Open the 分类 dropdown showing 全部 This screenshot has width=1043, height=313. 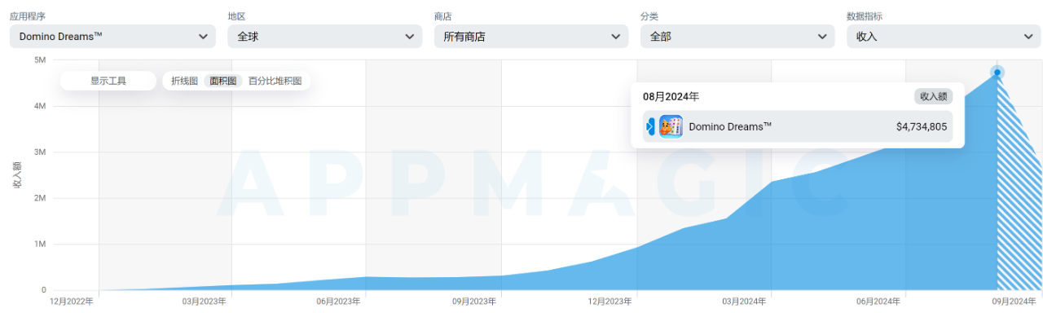point(737,36)
